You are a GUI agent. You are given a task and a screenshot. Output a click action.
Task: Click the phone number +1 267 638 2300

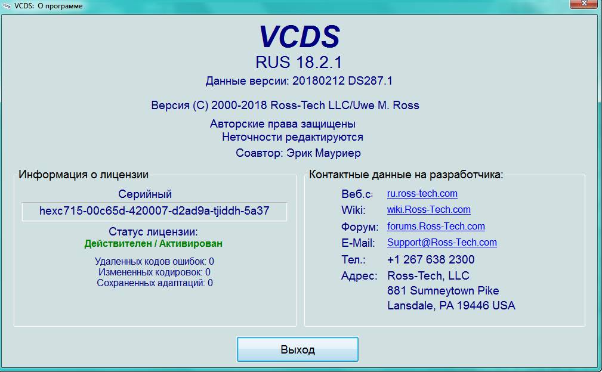[x=431, y=260]
